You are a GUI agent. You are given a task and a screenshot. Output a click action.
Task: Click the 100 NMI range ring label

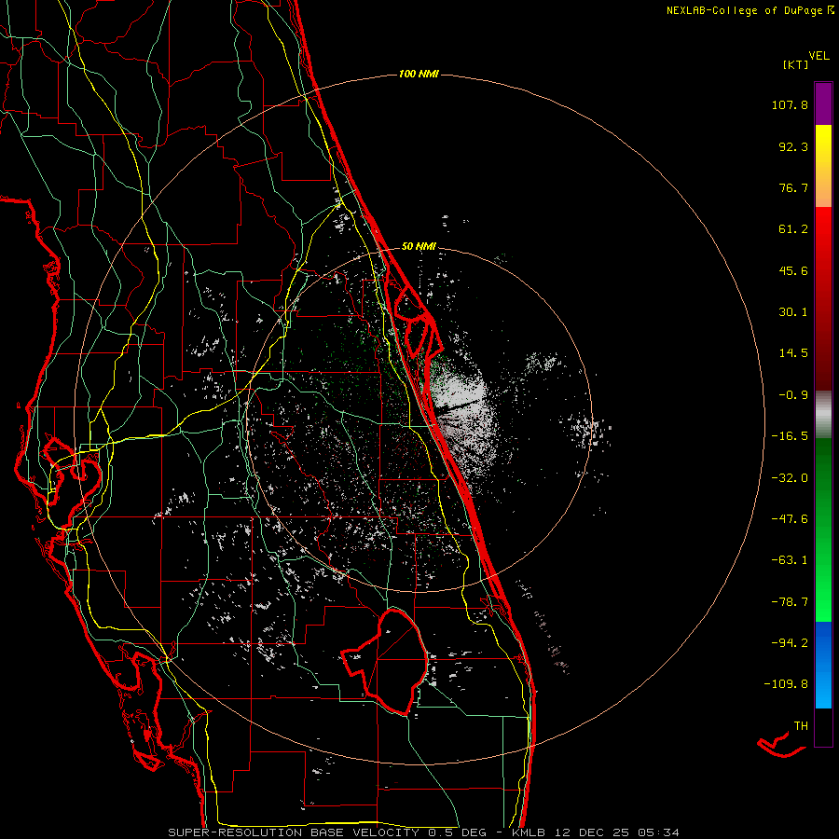click(x=419, y=74)
